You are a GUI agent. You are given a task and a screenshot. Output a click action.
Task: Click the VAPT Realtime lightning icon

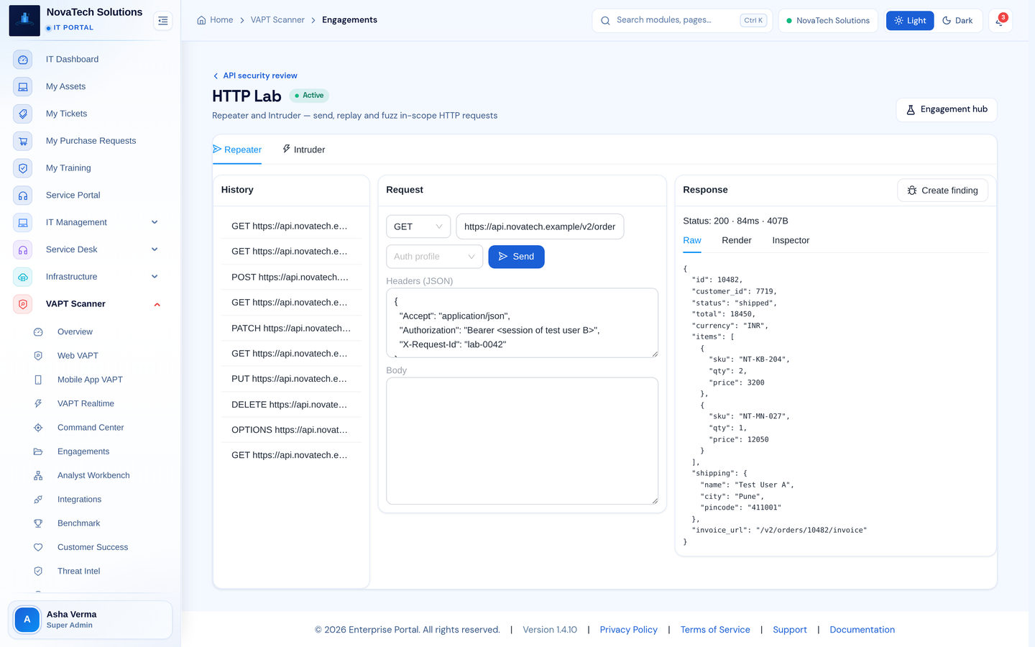click(38, 403)
